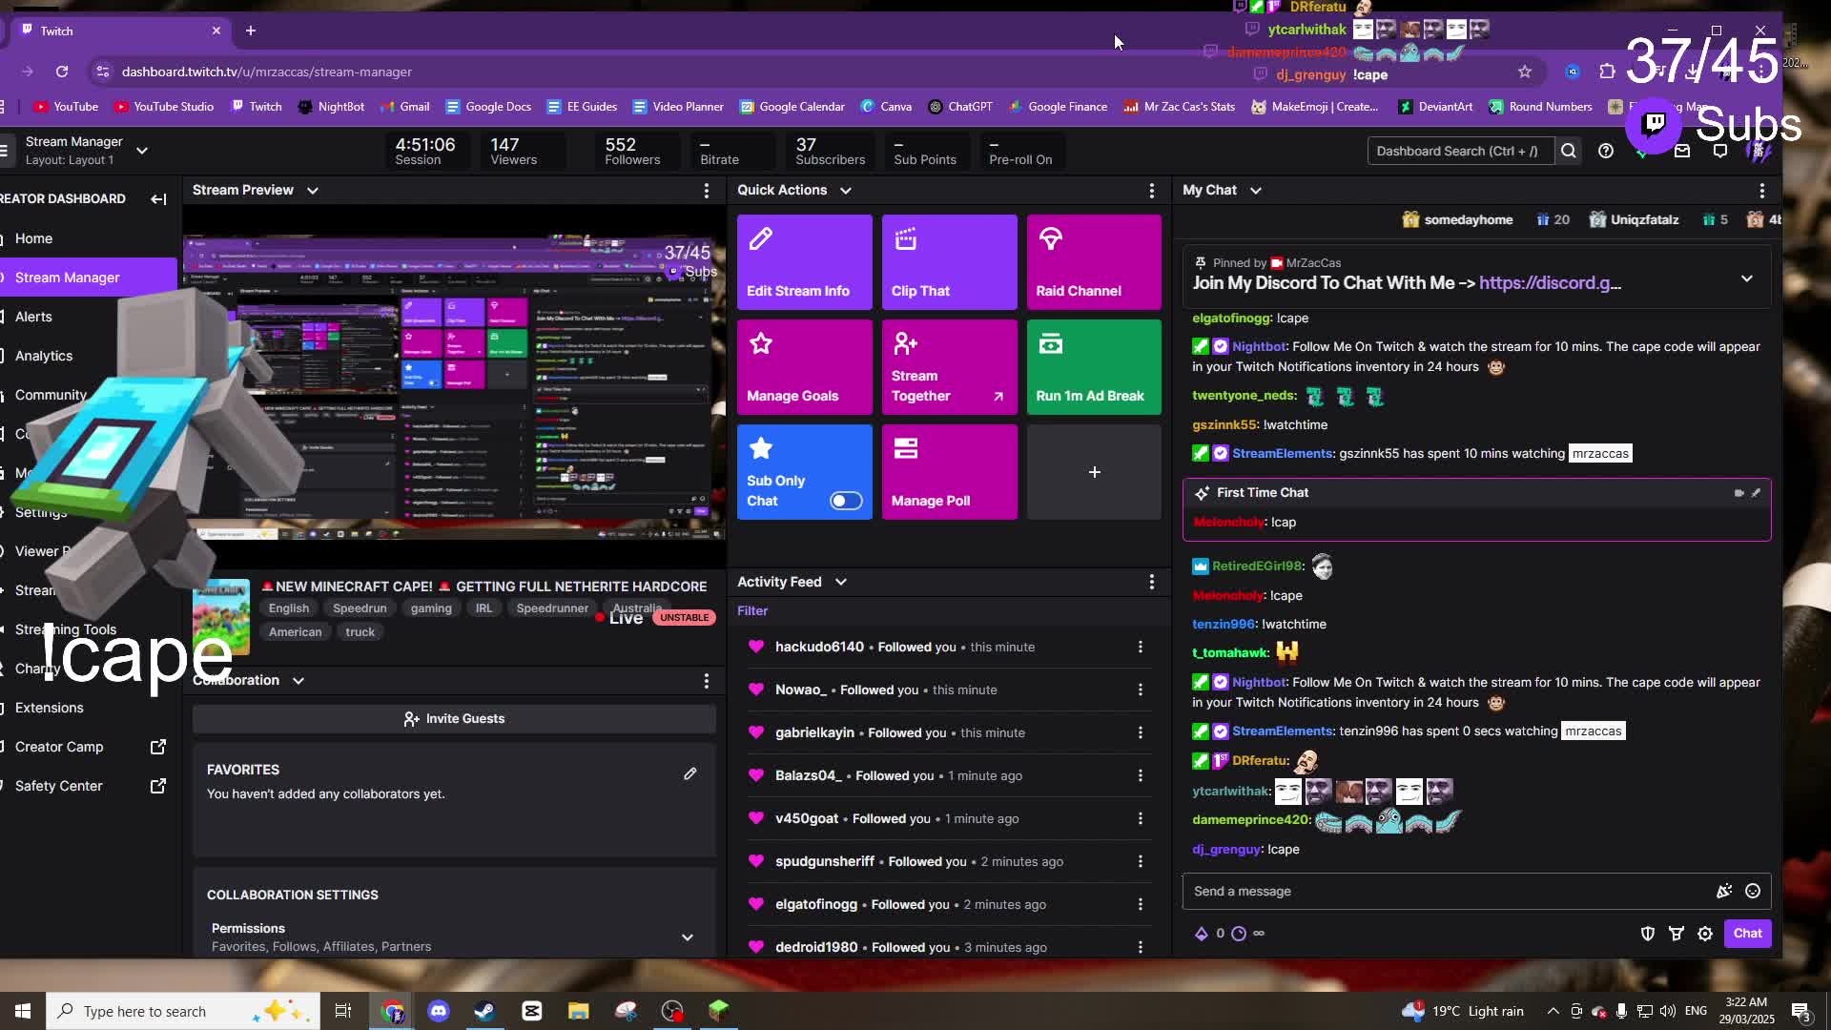
Task: Open My Chat panel options menu
Action: 1762,191
